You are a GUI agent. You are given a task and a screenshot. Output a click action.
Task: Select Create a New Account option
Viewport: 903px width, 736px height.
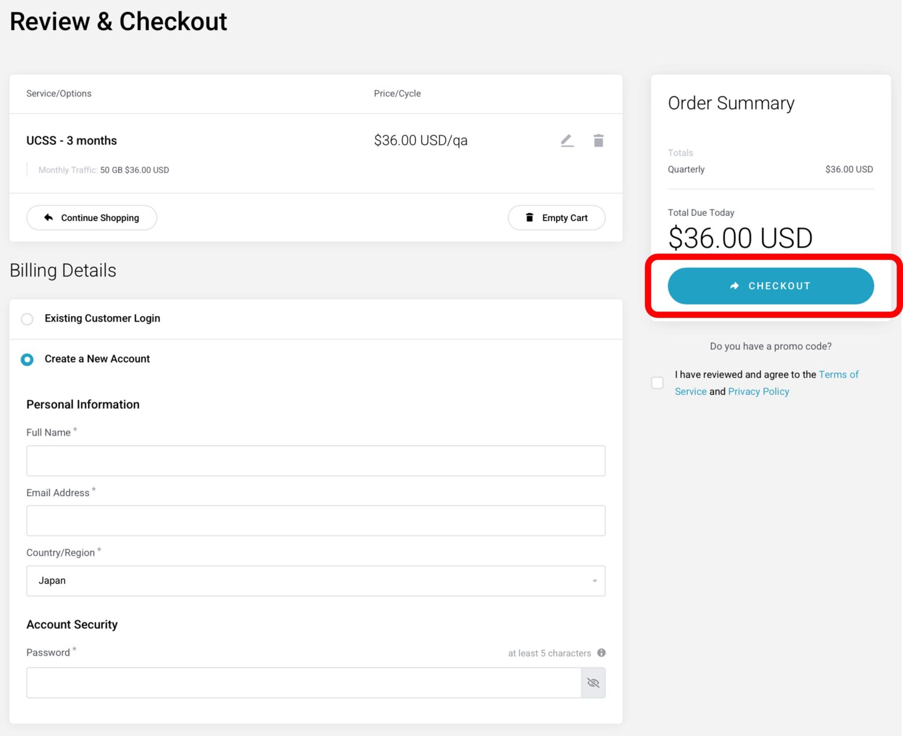pyautogui.click(x=27, y=359)
